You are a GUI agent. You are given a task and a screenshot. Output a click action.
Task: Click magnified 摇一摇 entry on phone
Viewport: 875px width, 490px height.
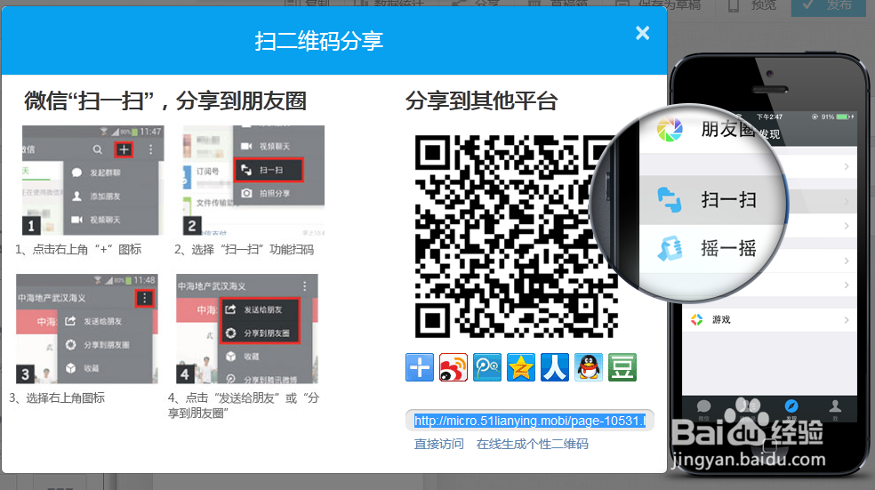tap(711, 248)
